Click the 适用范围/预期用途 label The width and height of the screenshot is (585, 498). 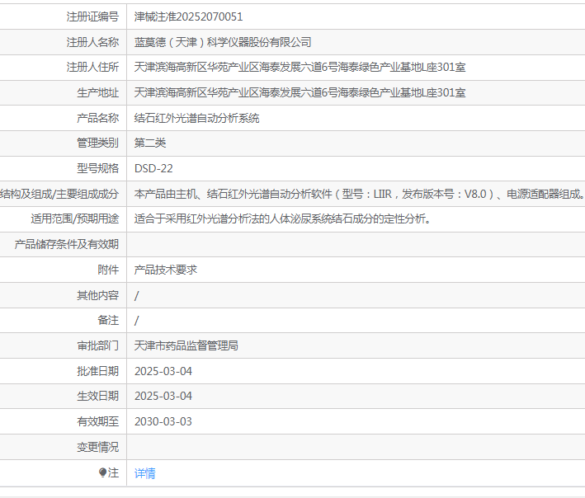tap(75, 218)
